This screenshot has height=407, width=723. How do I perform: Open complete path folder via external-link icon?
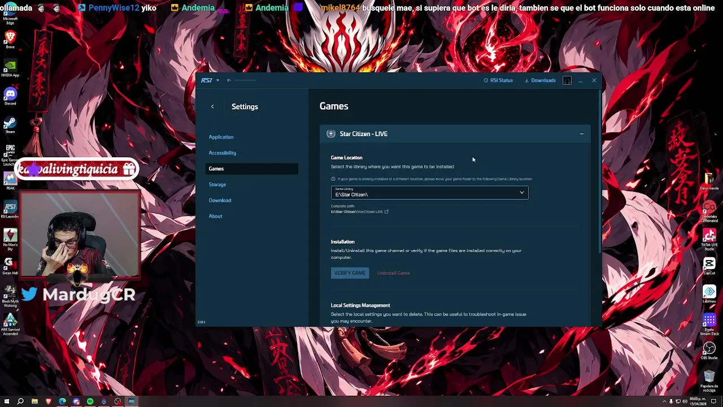coord(386,211)
